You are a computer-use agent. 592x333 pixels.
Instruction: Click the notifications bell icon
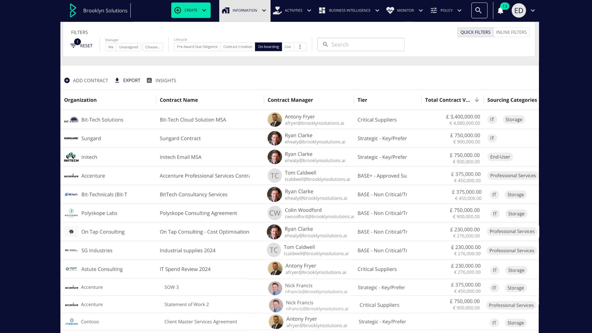[x=500, y=10]
